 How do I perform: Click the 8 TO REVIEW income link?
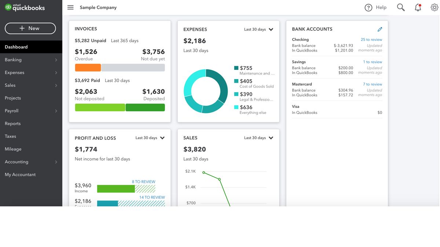143,181
